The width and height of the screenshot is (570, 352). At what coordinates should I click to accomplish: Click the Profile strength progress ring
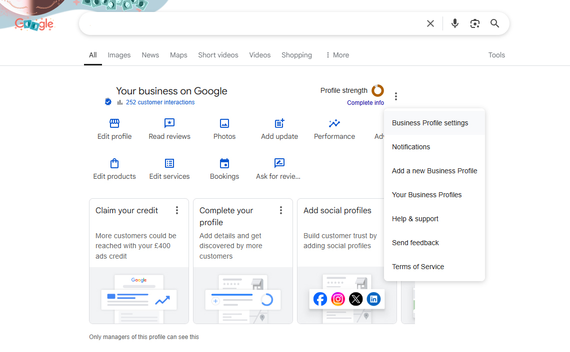(377, 91)
